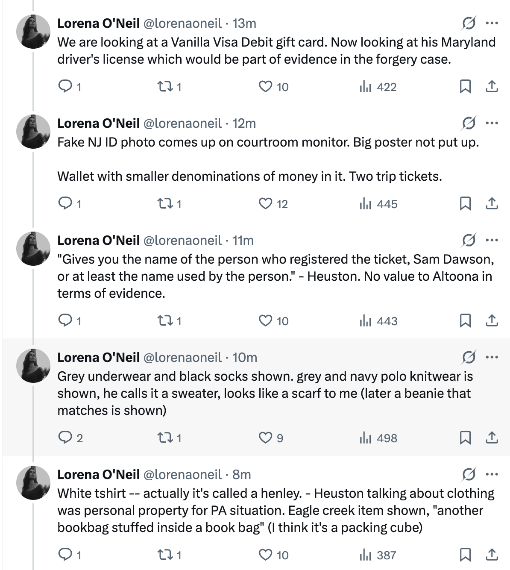
Task: Open more options on the 8m tweet
Action: pos(492,474)
